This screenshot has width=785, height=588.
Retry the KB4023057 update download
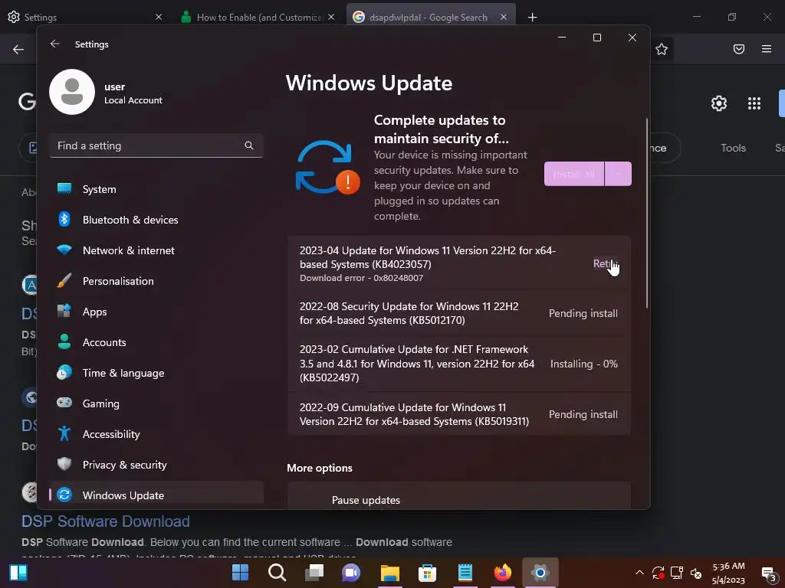pos(606,263)
